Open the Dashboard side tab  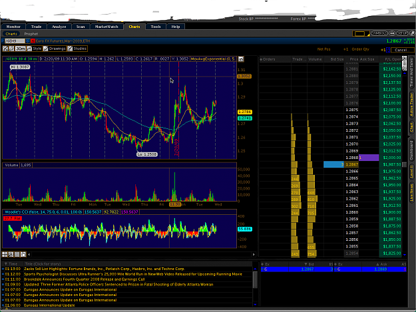(x=411, y=150)
